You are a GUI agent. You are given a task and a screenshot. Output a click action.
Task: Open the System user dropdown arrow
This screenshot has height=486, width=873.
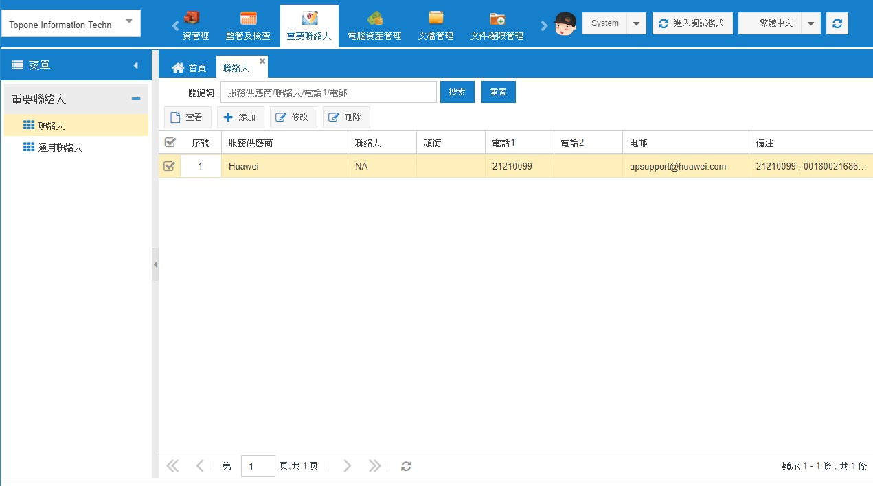(636, 23)
